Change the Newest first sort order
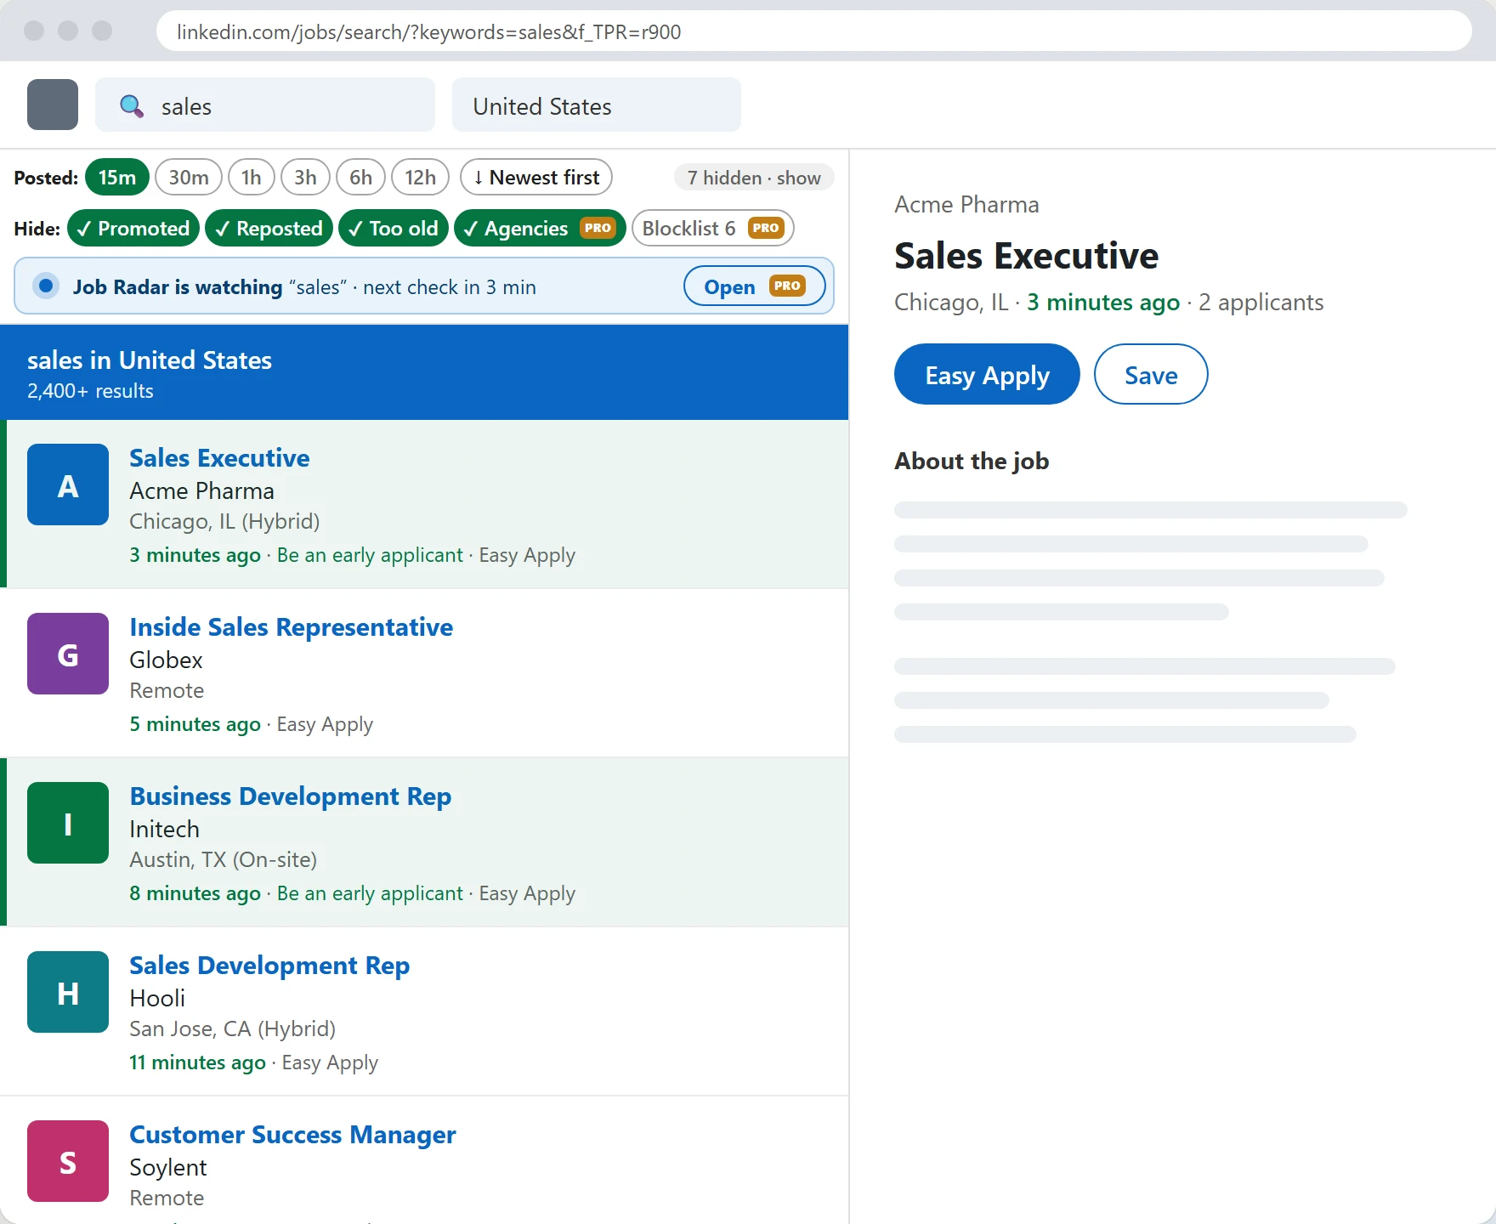Screen dimensions: 1496x1224 point(536,177)
